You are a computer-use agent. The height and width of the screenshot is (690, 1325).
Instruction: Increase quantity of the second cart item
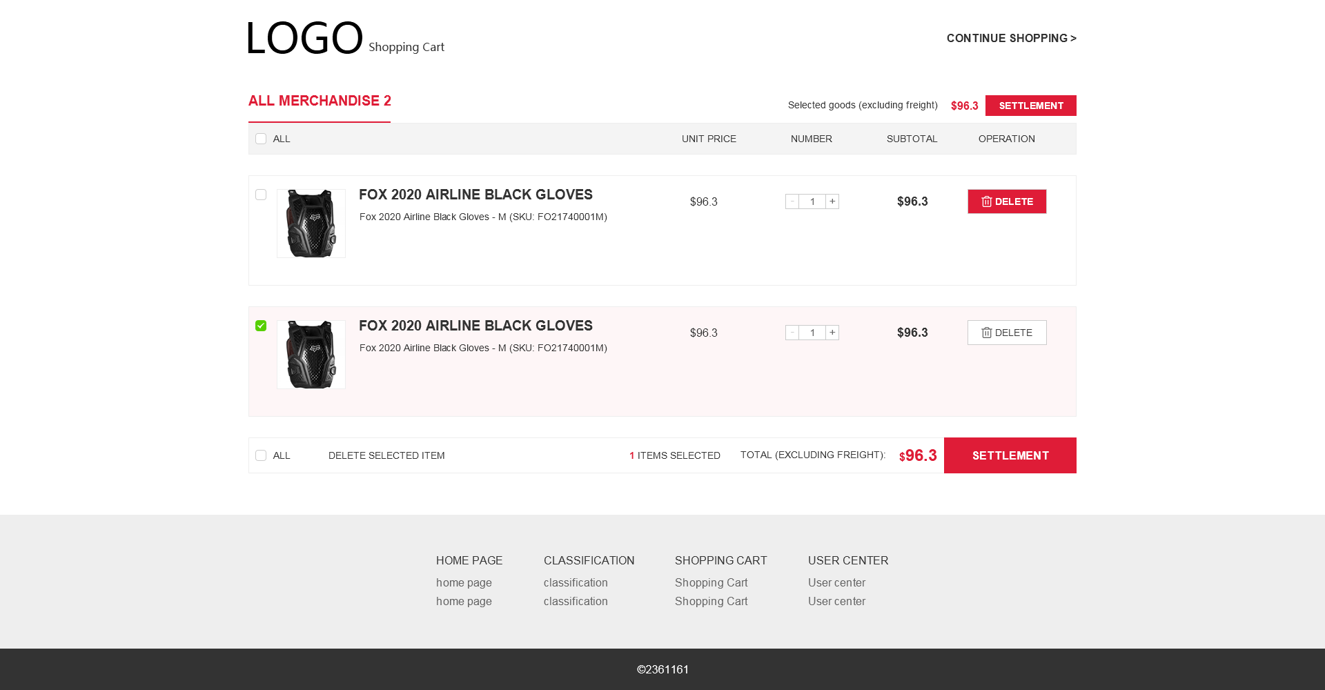[832, 333]
